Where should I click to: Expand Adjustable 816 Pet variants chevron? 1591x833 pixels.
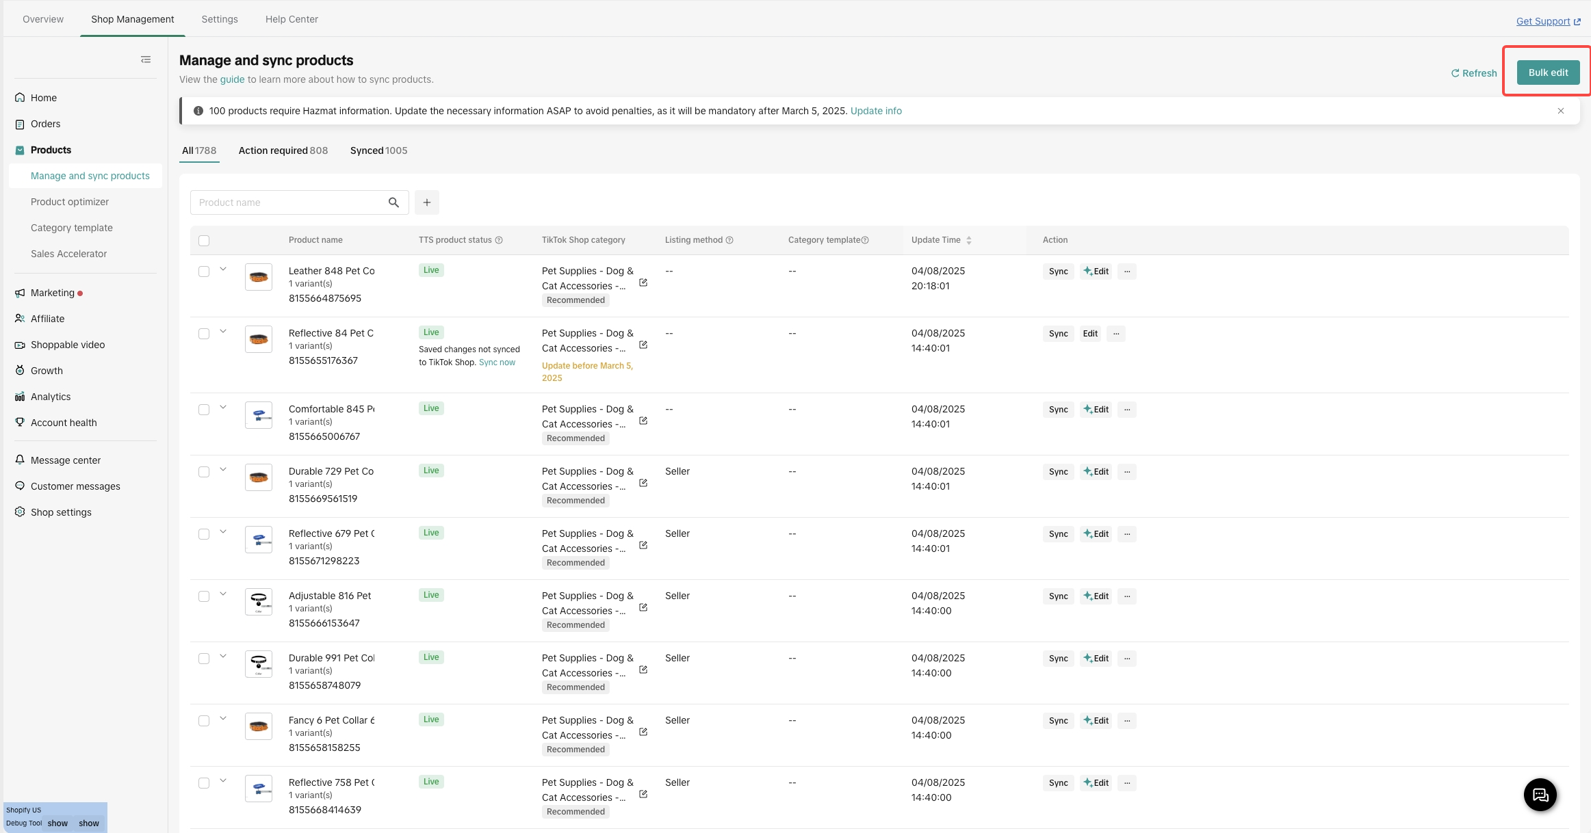(223, 594)
